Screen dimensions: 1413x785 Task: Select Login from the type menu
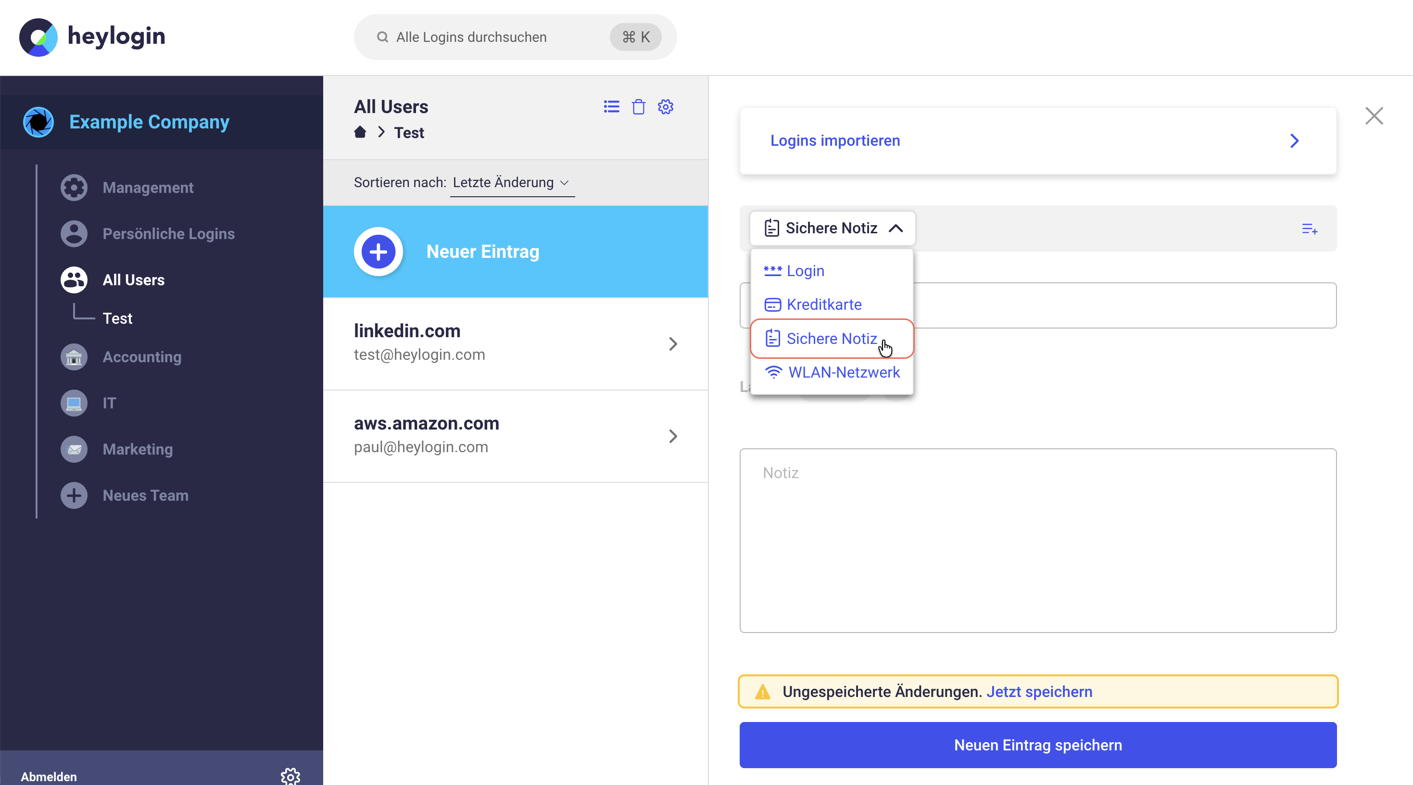click(805, 271)
